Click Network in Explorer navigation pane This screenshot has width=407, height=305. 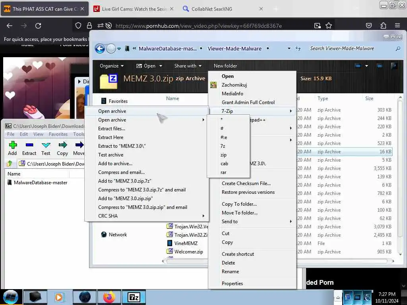(x=118, y=234)
